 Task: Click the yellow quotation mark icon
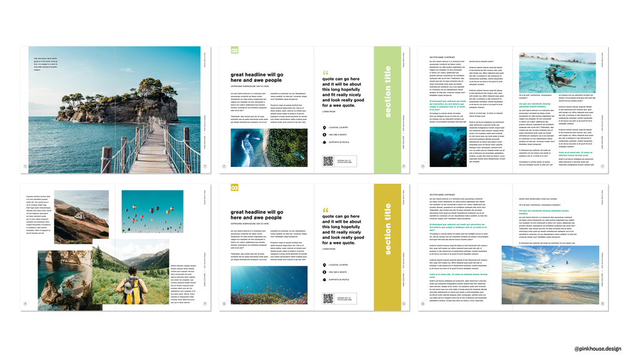click(325, 210)
